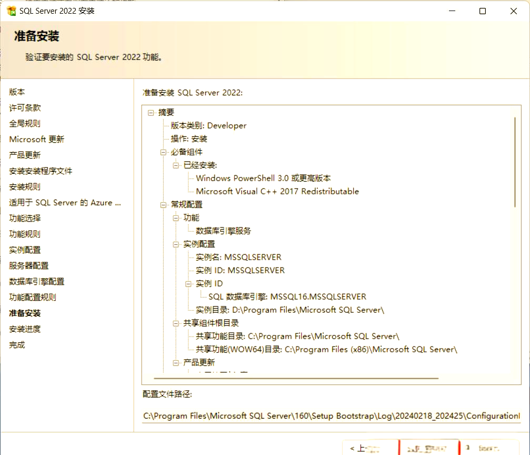Maximize the SQL Server 2022 安装 window
Screen dimensions: 530x455
483,11
